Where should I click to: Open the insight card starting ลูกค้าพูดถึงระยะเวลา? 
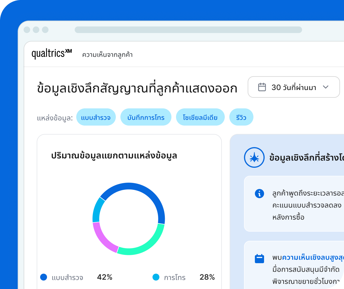[x=294, y=204]
